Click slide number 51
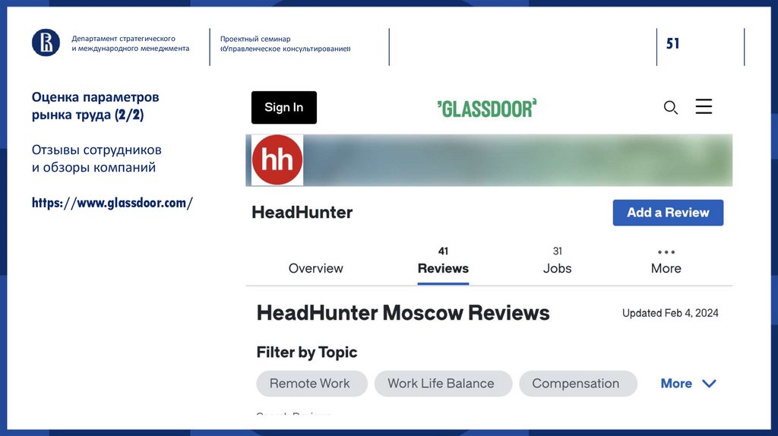Image resolution: width=778 pixels, height=436 pixels. [x=672, y=43]
